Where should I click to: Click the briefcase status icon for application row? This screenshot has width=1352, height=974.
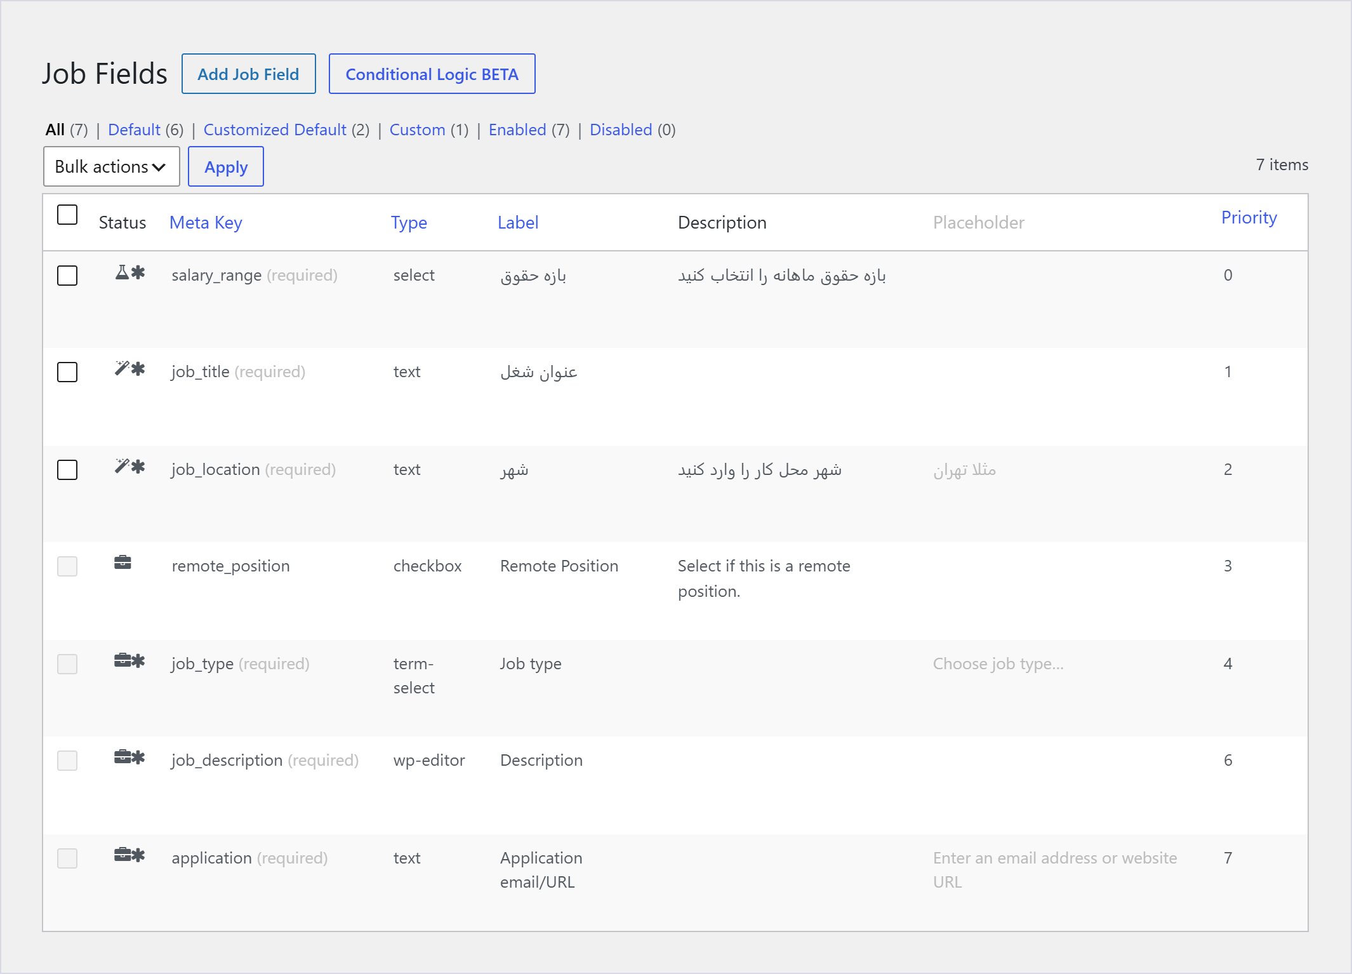[x=123, y=855]
